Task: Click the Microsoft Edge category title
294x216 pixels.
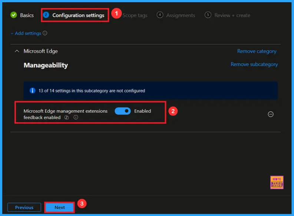Action: pos(41,51)
